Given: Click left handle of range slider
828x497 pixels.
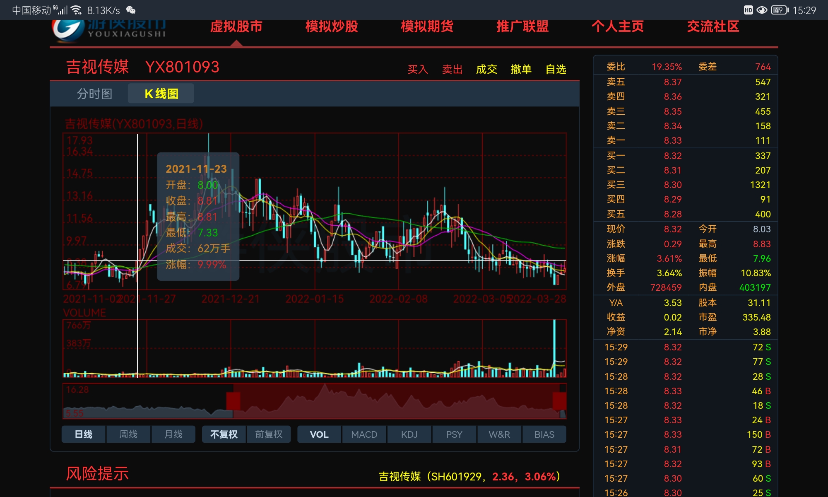Looking at the screenshot, I should tap(233, 401).
